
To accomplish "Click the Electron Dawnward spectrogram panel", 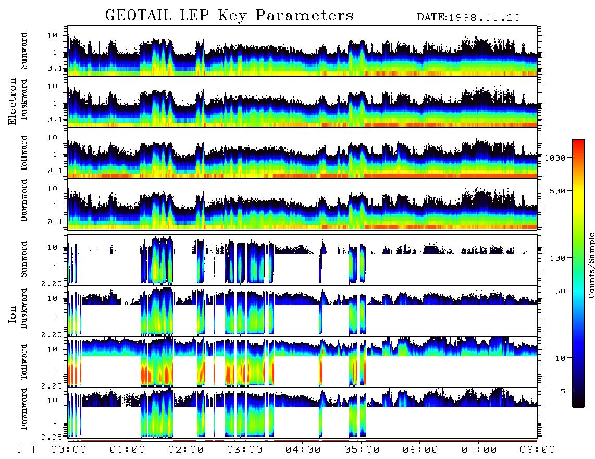I will coord(302,204).
